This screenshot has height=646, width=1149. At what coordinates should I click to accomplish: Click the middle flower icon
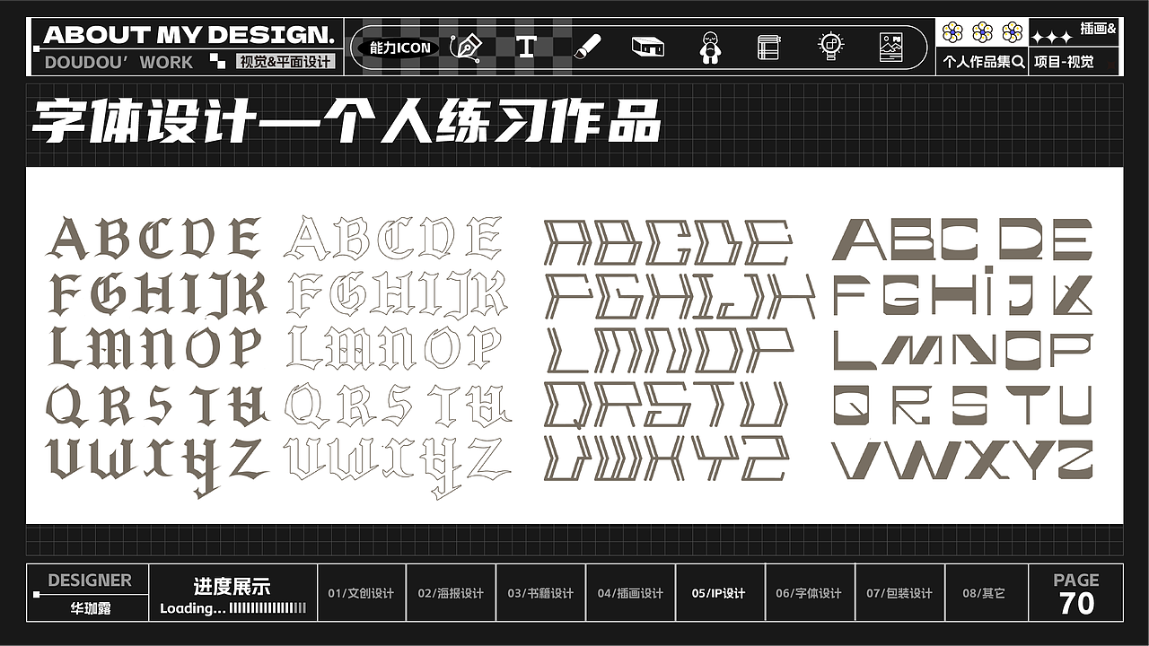click(x=983, y=33)
